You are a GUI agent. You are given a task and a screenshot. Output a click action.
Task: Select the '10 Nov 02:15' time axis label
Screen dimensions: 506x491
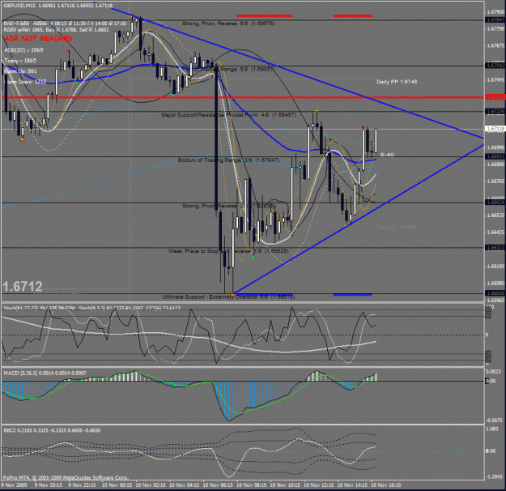[x=151, y=485]
